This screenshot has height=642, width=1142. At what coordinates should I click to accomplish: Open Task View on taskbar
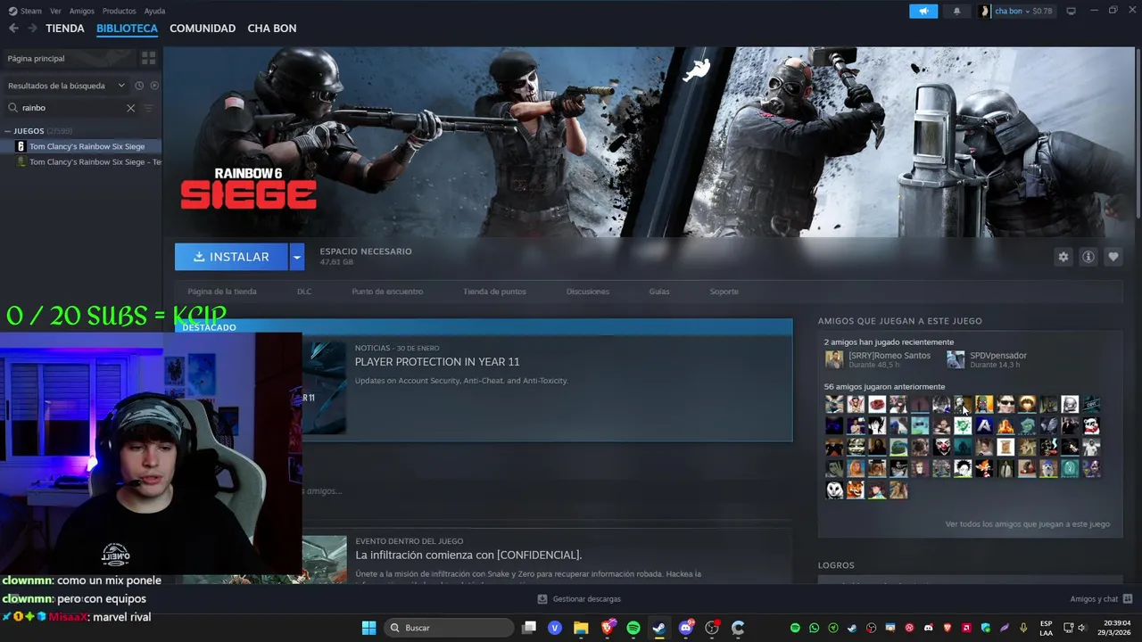pyautogui.click(x=529, y=628)
